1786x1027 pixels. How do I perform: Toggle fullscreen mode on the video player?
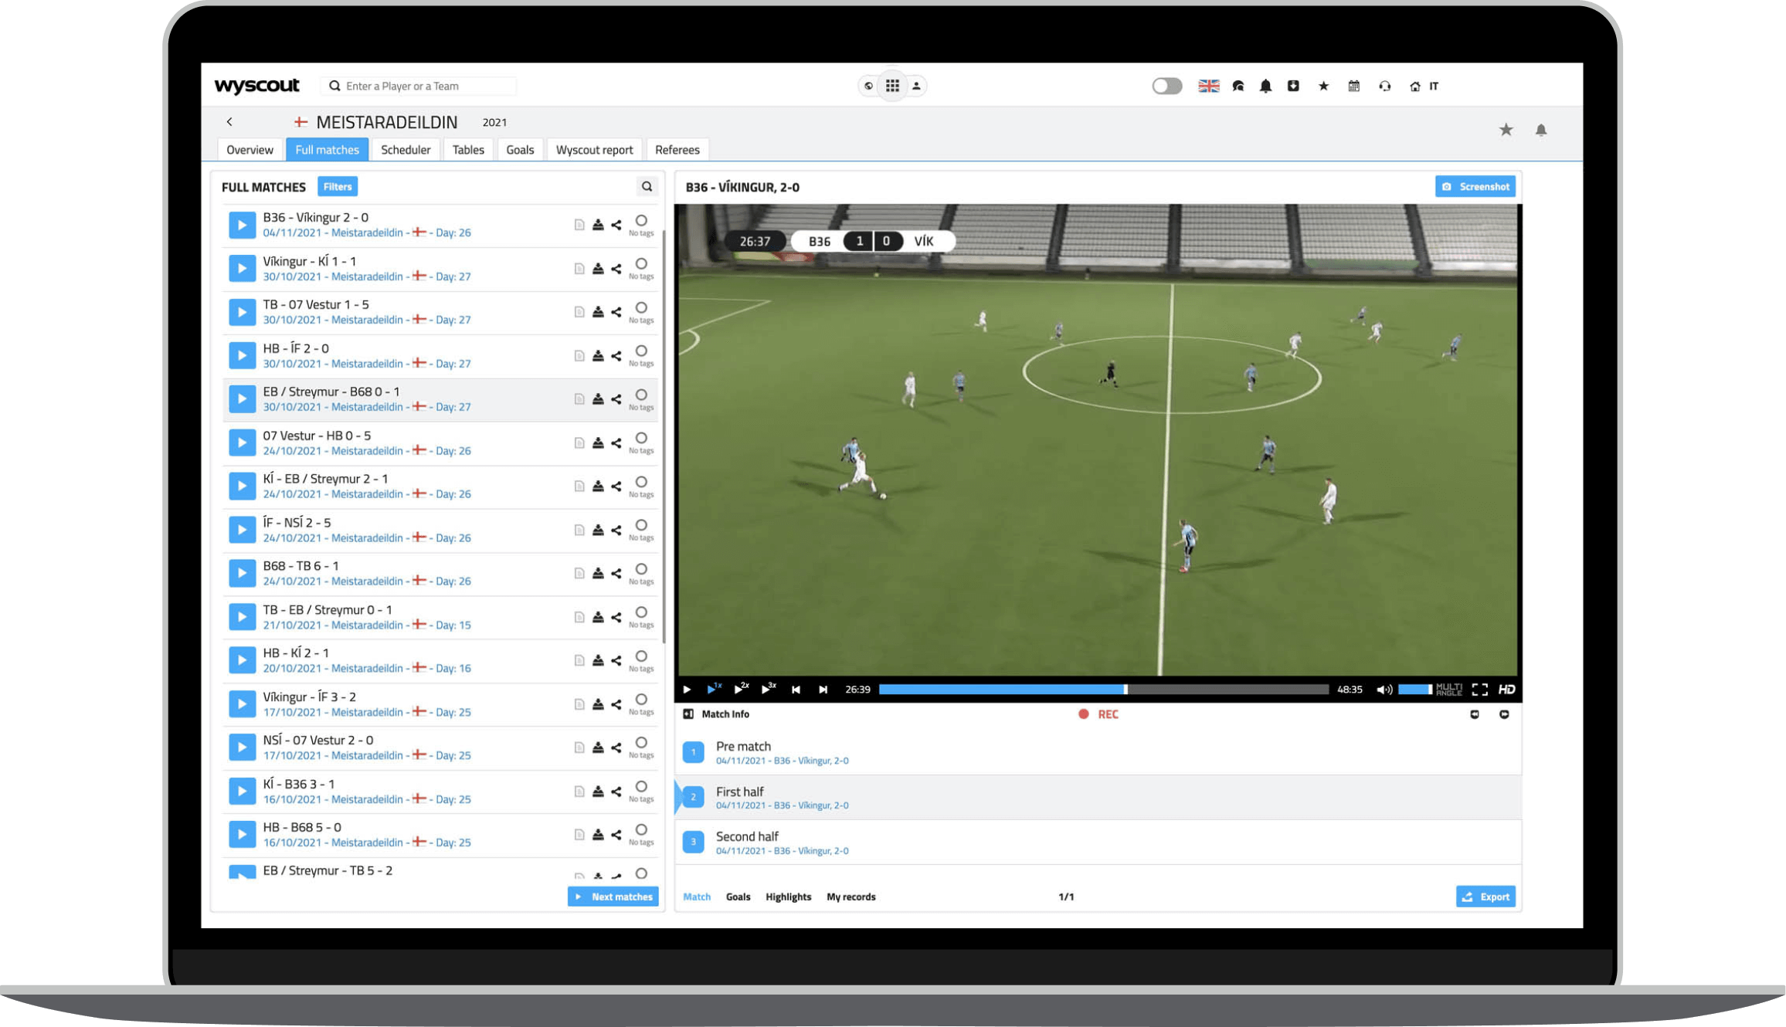coord(1480,689)
